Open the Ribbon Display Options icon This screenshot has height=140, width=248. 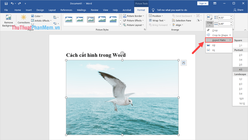pyautogui.click(x=215, y=3)
